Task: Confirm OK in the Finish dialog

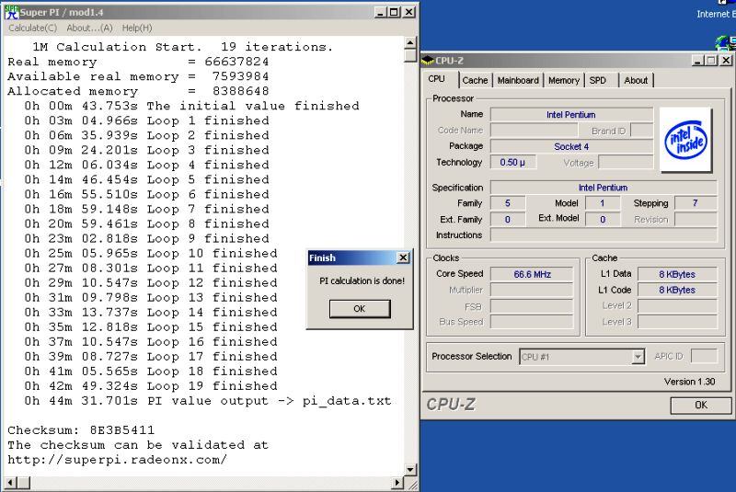Action: click(x=360, y=309)
